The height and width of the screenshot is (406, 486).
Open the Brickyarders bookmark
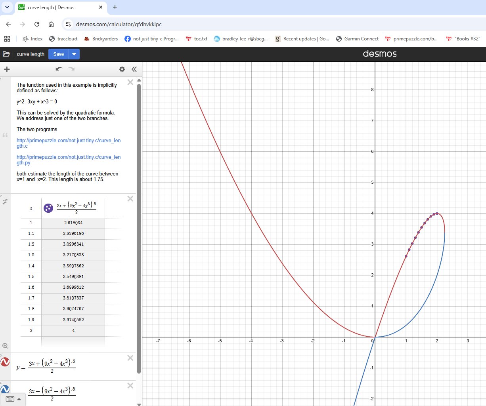point(101,39)
